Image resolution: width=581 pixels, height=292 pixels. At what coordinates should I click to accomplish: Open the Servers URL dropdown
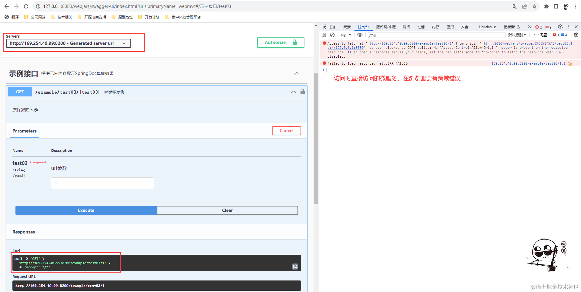click(x=69, y=43)
